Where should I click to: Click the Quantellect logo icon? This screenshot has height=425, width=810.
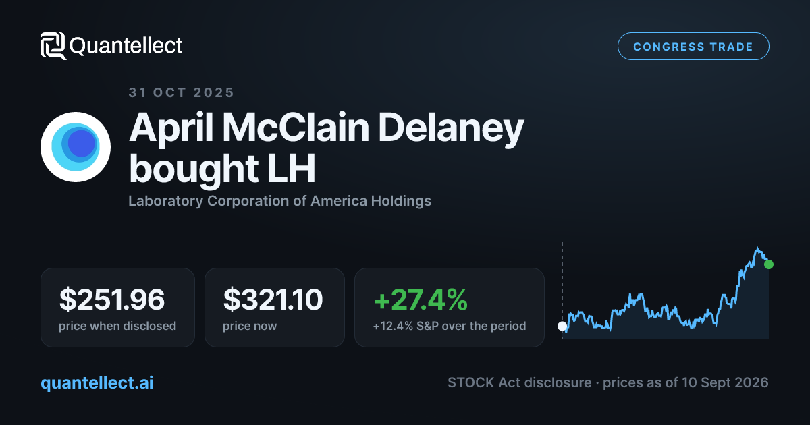[x=53, y=46]
